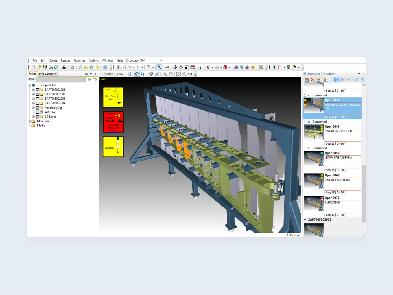
Task: Click the View button in view toolbar
Action: [120, 74]
